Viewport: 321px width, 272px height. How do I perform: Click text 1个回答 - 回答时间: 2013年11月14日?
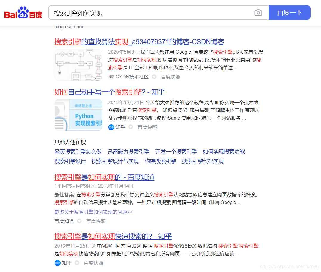point(94,186)
